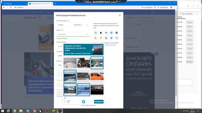Open the notification center in system tray

198,111
